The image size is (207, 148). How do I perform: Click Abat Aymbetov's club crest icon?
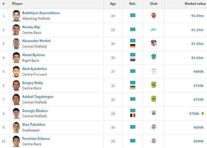click(154, 71)
